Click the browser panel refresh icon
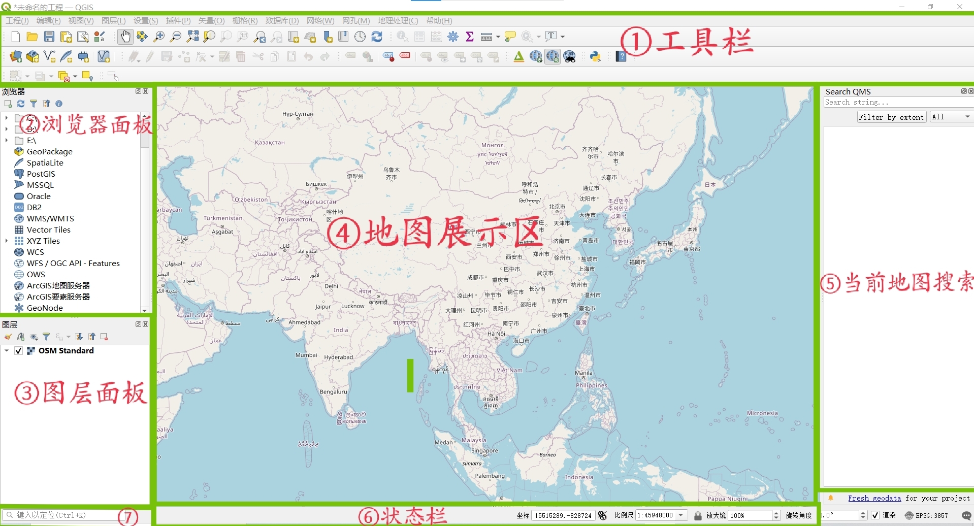This screenshot has width=974, height=526. pyautogui.click(x=21, y=104)
